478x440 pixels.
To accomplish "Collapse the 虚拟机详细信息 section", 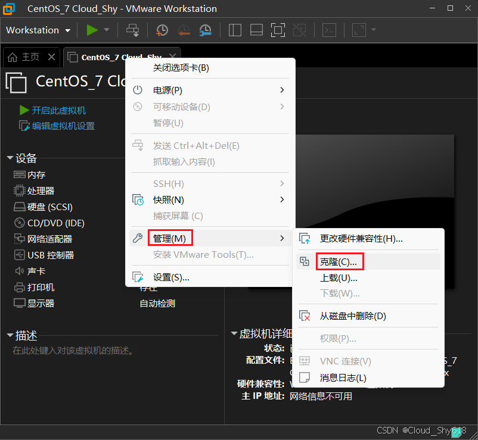I will [x=234, y=333].
